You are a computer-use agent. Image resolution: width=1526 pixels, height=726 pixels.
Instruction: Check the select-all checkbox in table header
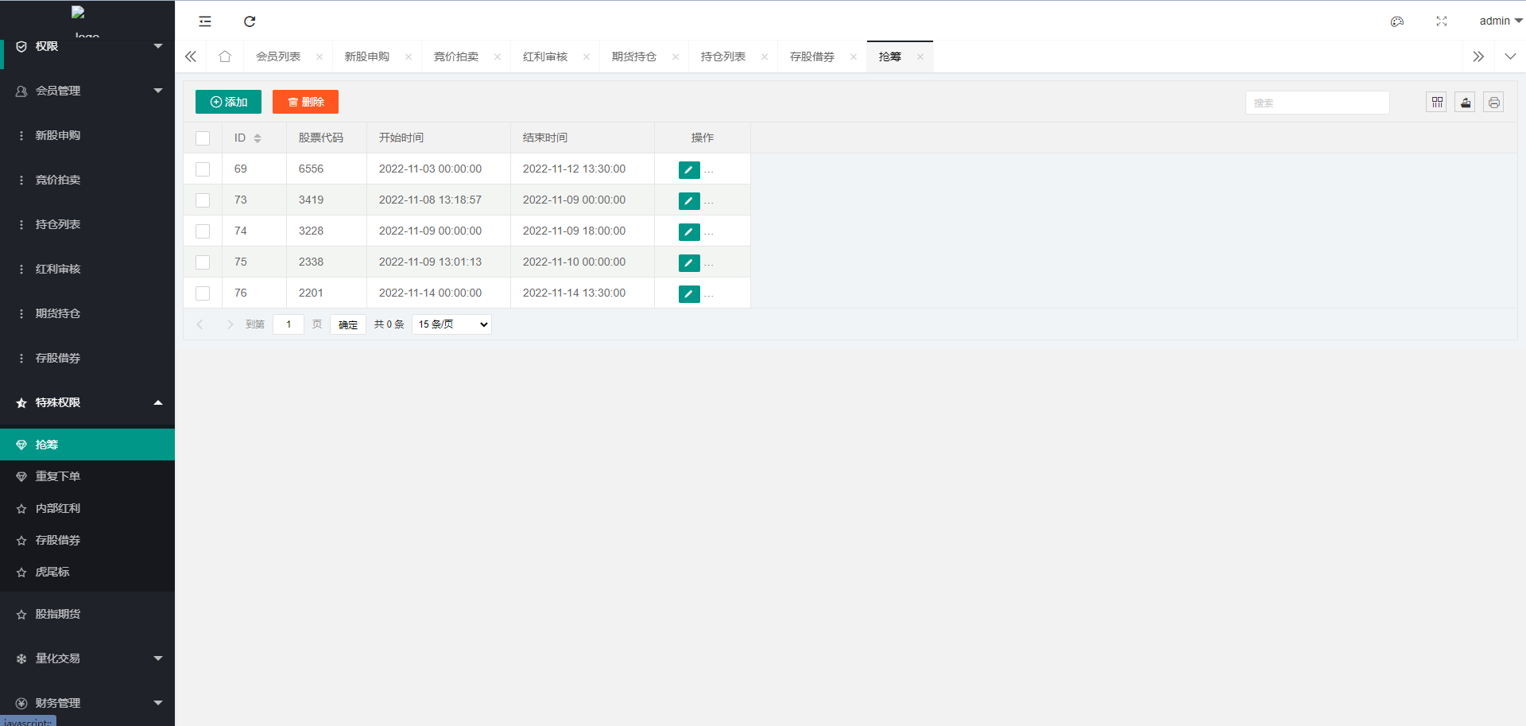(203, 138)
